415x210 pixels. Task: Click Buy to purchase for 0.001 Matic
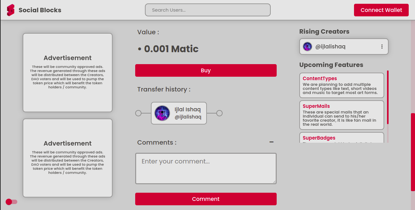tap(206, 70)
